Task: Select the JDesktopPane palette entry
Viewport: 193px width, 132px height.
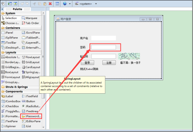Action: tap(11, 48)
